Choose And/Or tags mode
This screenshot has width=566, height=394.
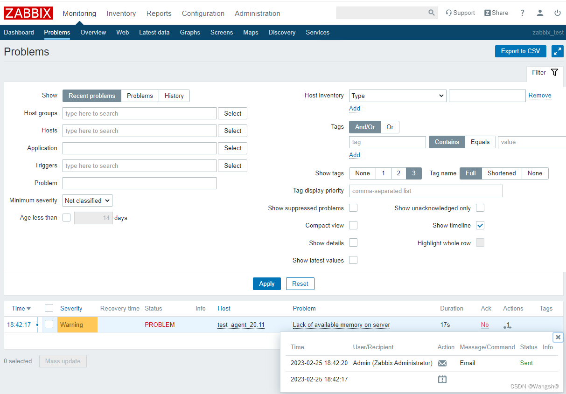click(365, 127)
